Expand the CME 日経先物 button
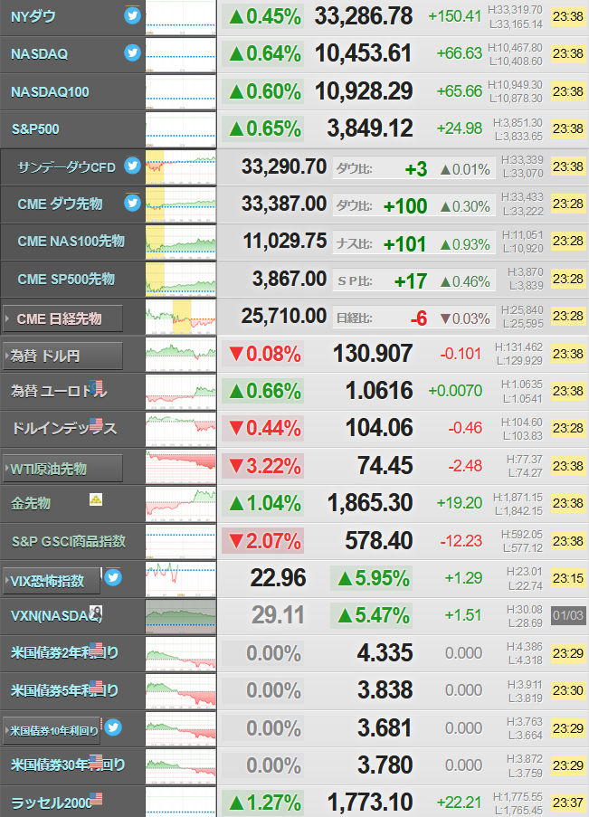 click(x=62, y=318)
